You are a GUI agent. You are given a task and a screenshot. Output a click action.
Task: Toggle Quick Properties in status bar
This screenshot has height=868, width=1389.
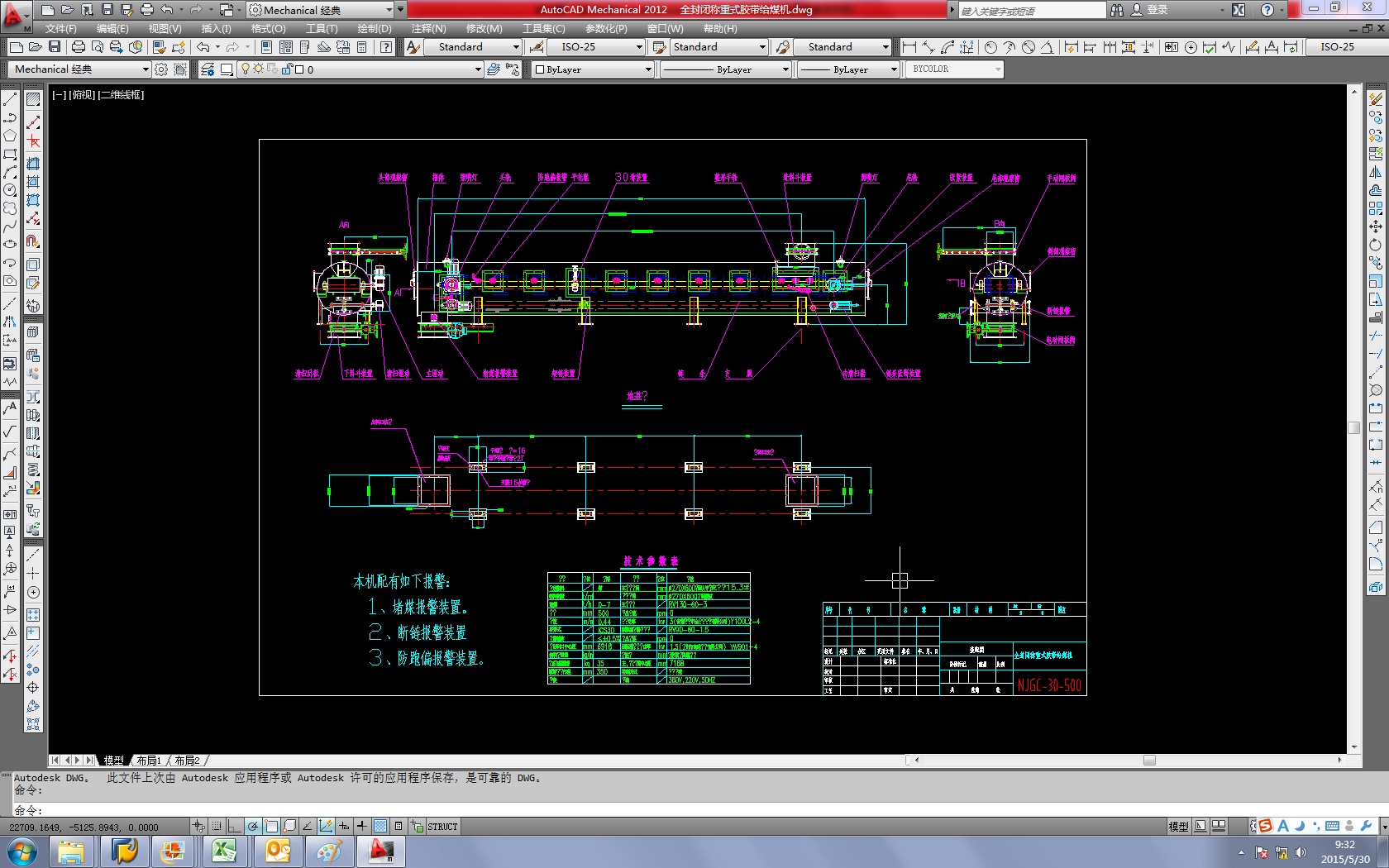[x=398, y=826]
